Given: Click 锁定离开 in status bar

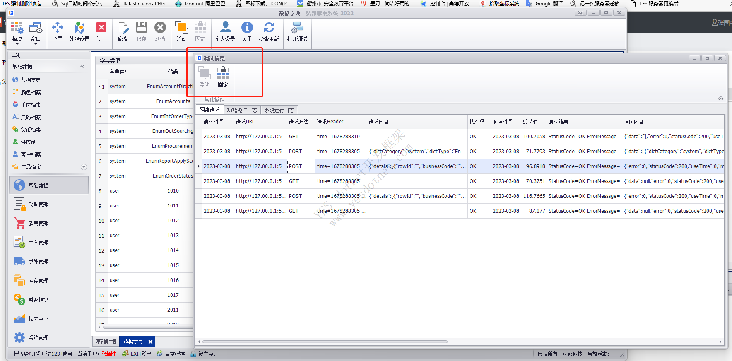Looking at the screenshot, I should click(205, 354).
